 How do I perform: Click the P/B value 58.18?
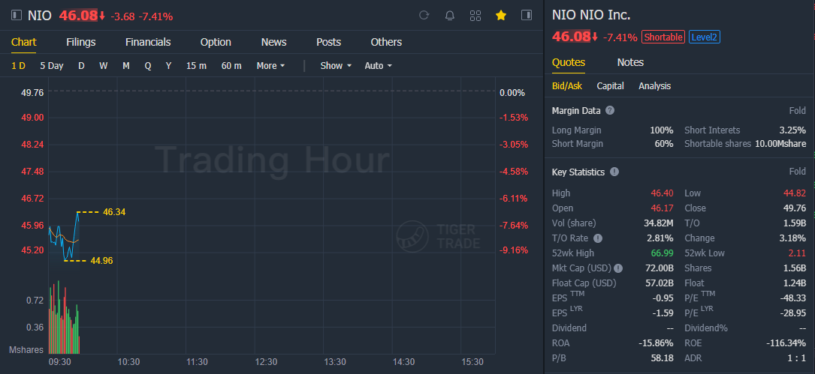click(663, 358)
